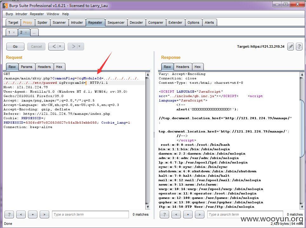Click the edit target pencil icon
The height and width of the screenshot is (228, 306).
pyautogui.click(x=290, y=47)
